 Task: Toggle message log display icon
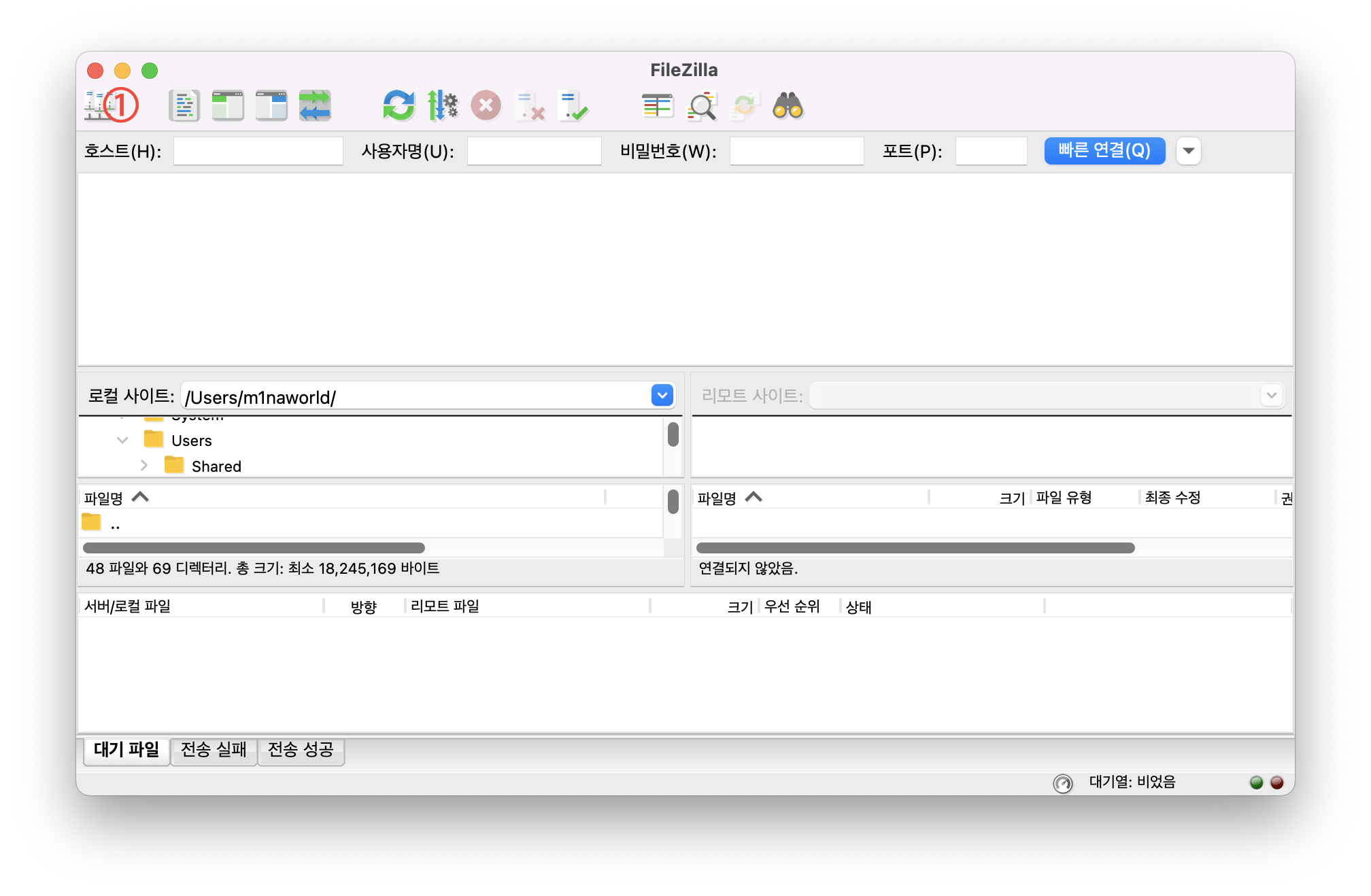(184, 106)
